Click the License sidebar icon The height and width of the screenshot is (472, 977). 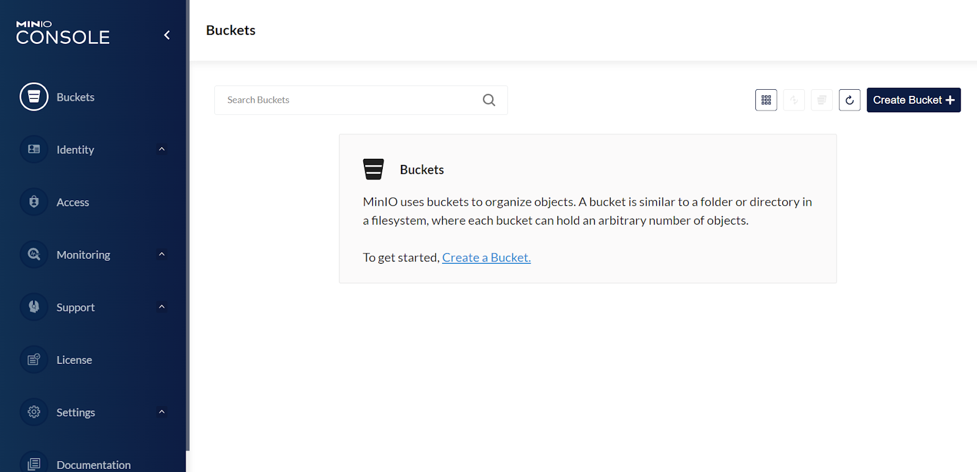(34, 360)
